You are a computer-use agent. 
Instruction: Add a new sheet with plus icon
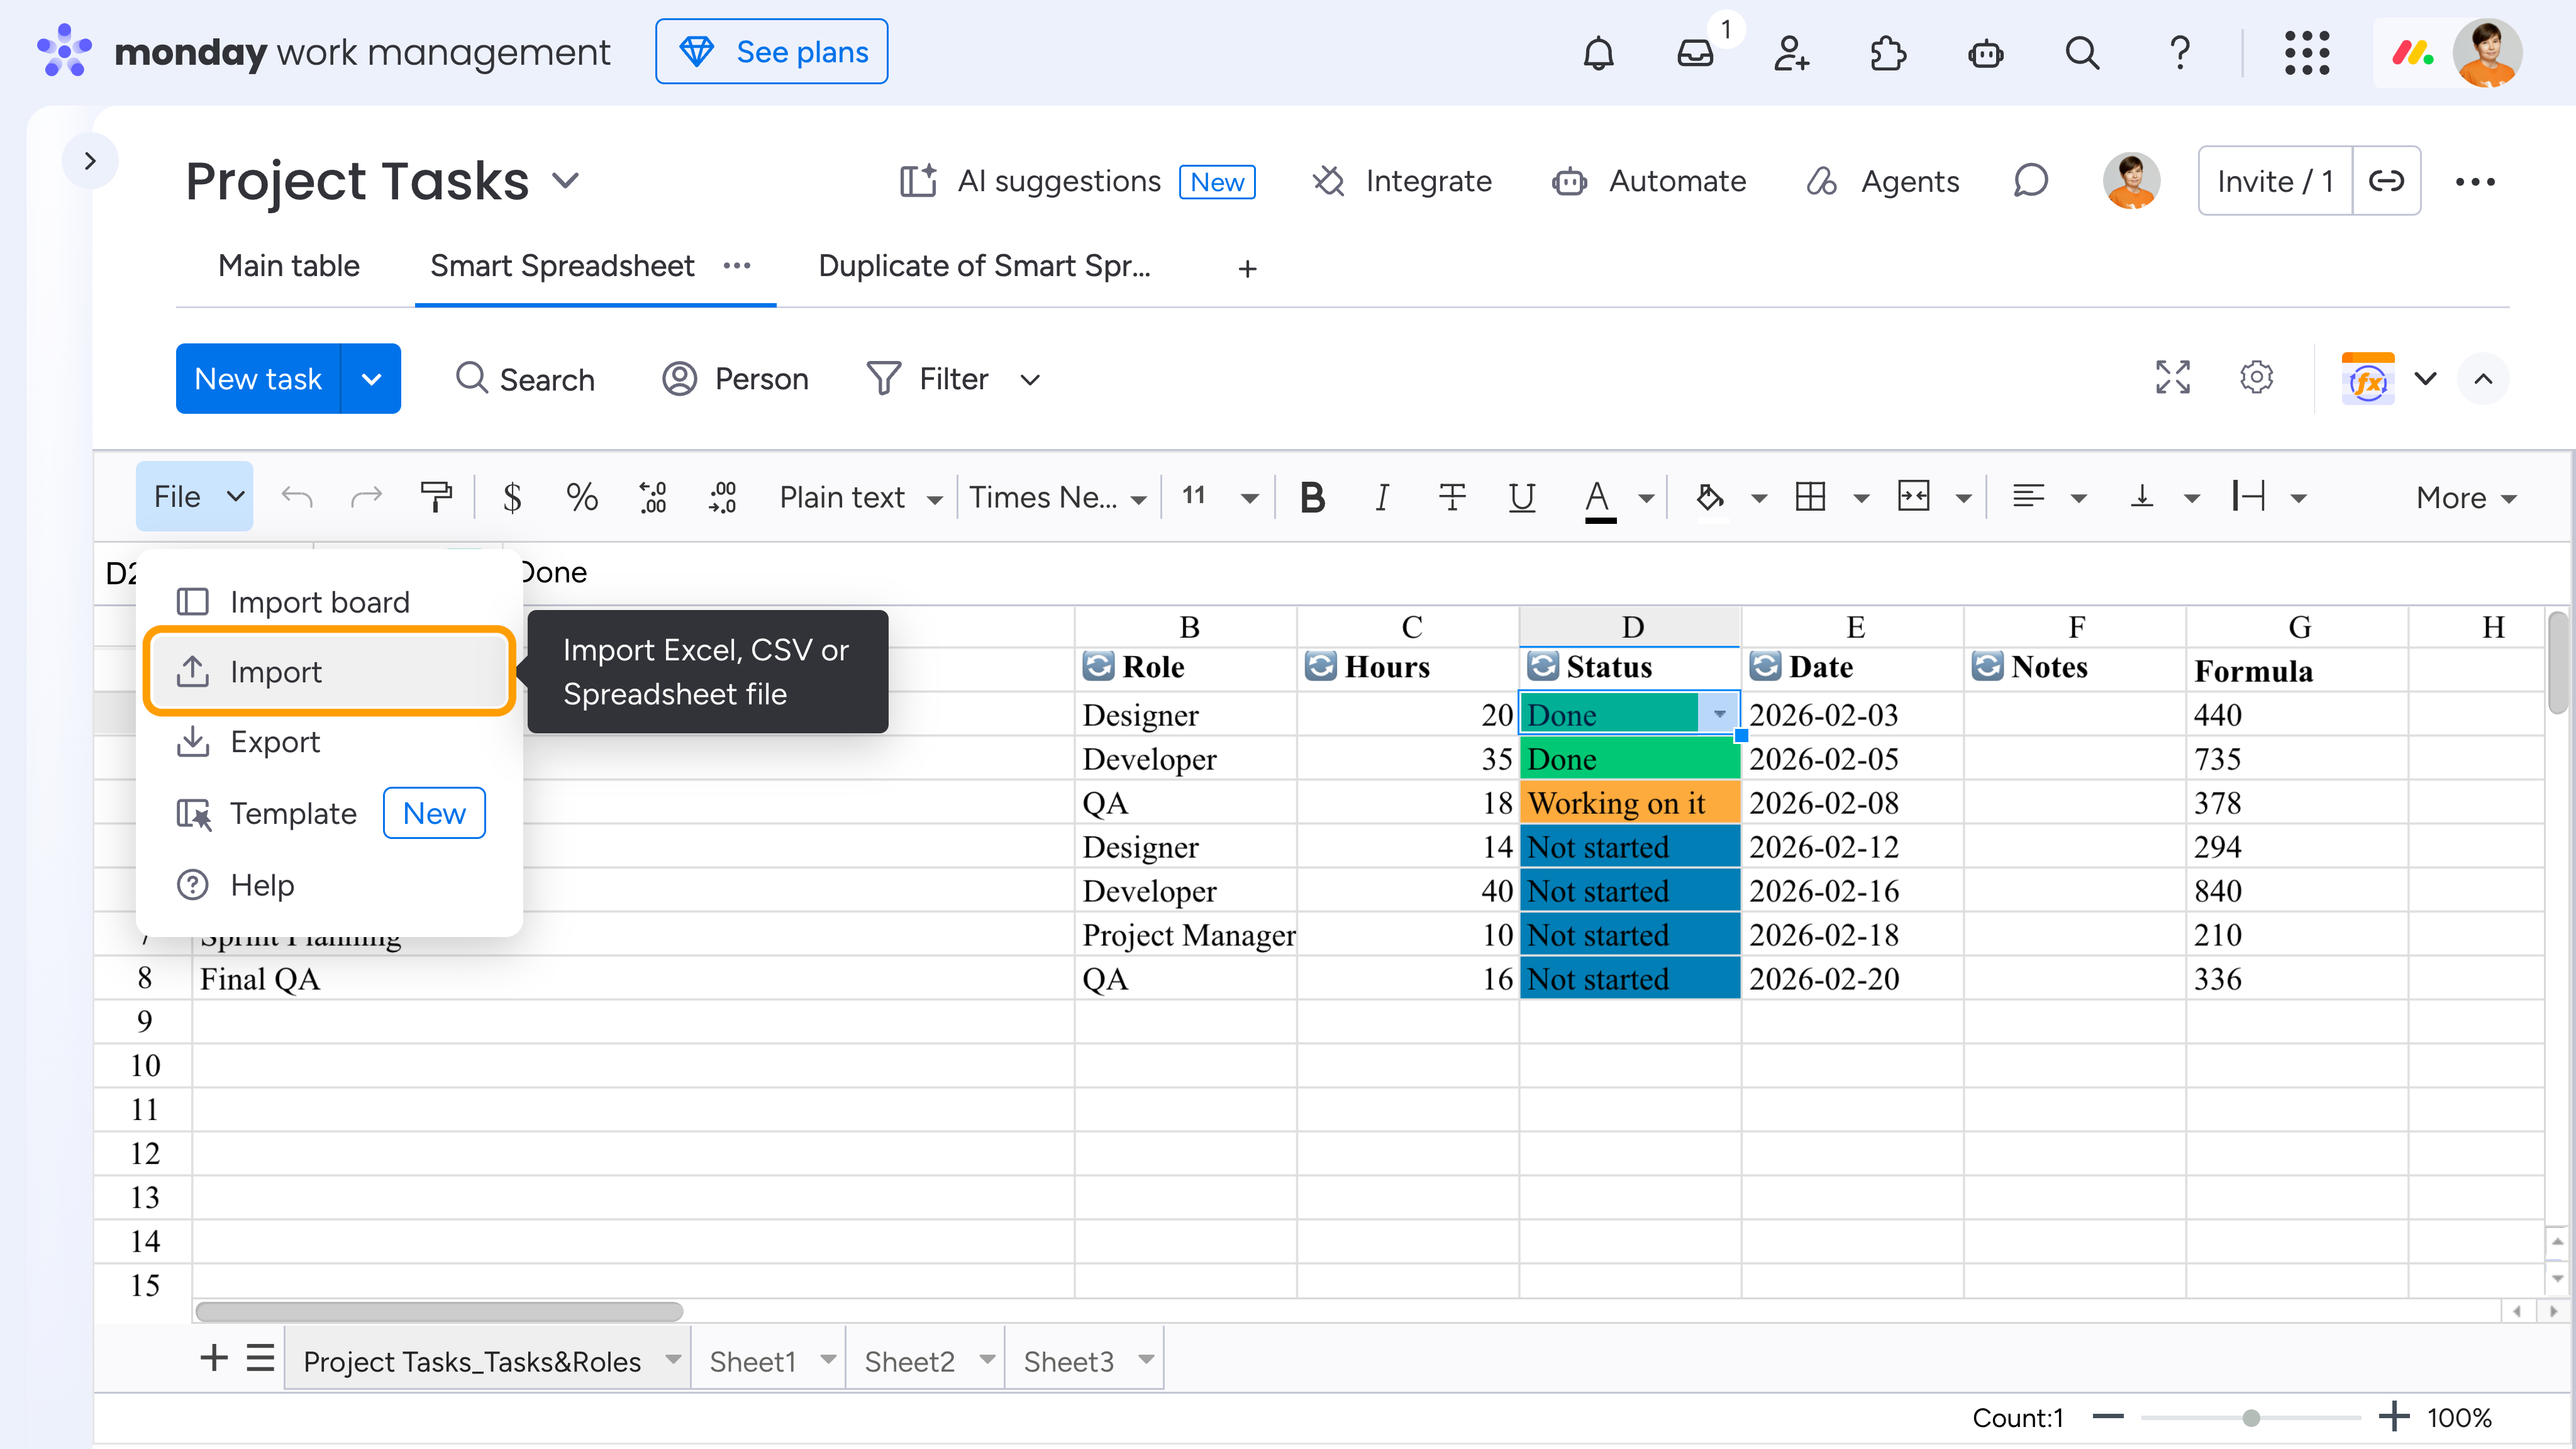pos(214,1358)
